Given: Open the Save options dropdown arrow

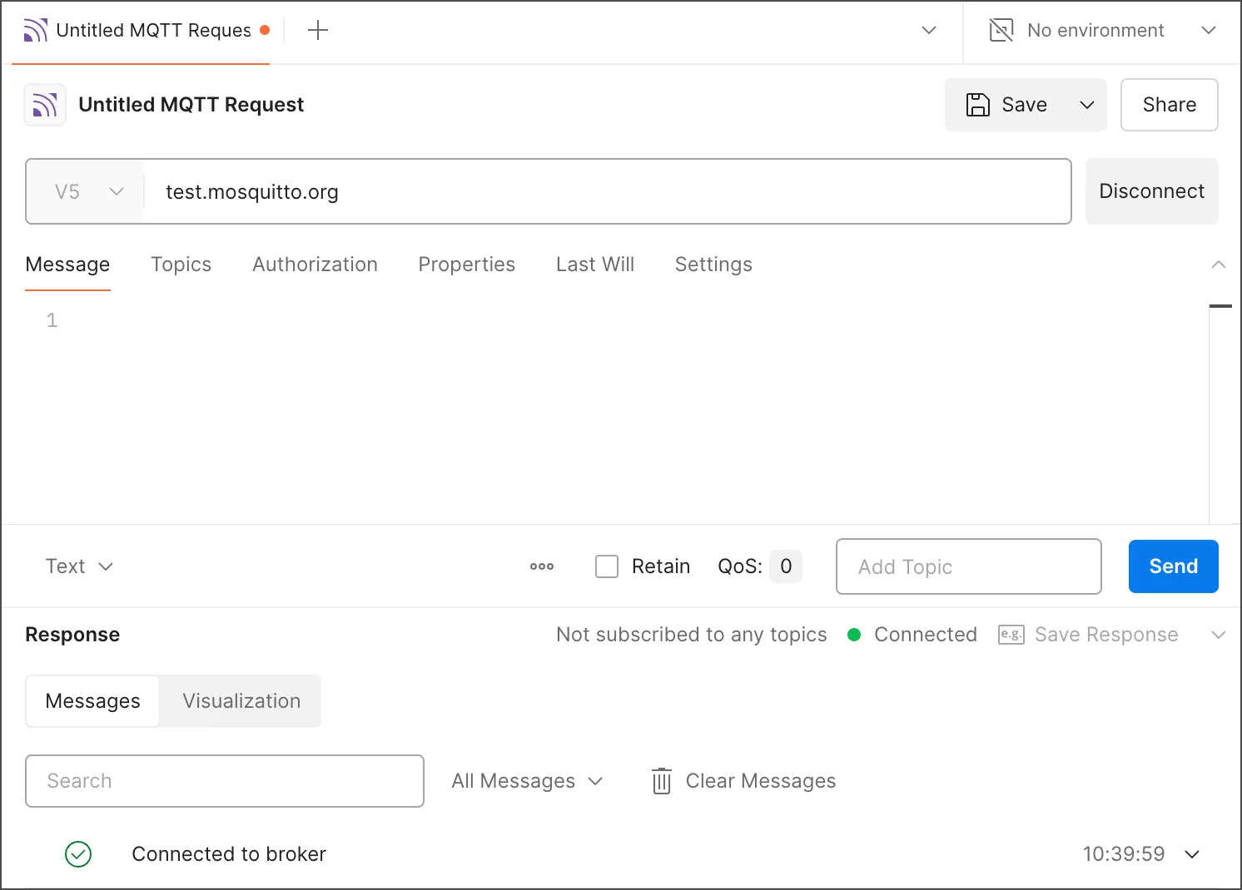Looking at the screenshot, I should [x=1087, y=105].
